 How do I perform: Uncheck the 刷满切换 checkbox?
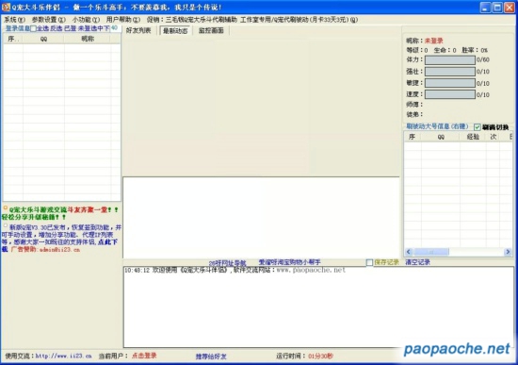(478, 127)
